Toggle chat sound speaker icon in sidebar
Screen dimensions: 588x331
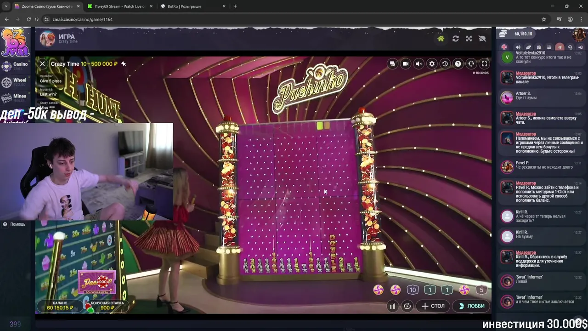(518, 47)
